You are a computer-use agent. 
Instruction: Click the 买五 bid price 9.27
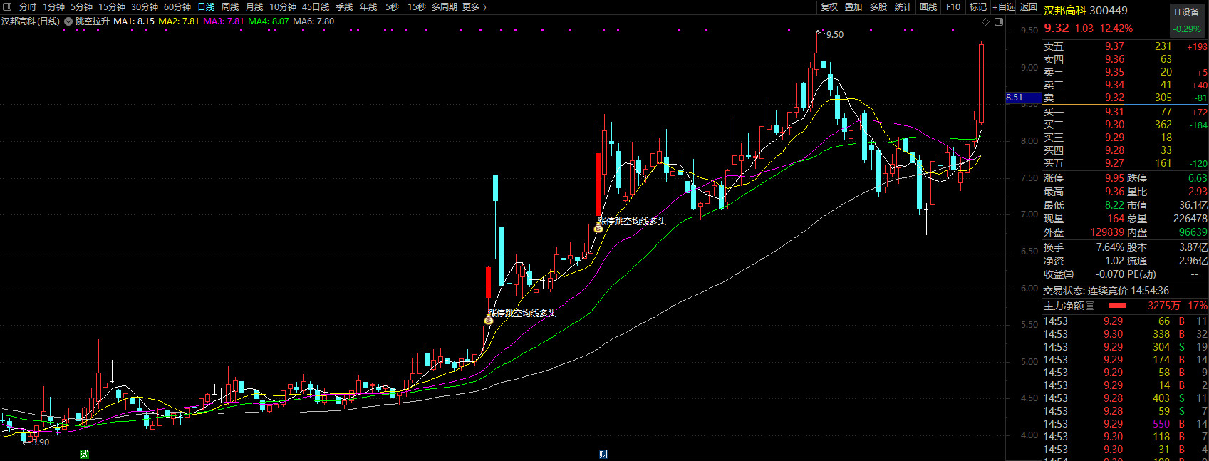[x=1114, y=163]
